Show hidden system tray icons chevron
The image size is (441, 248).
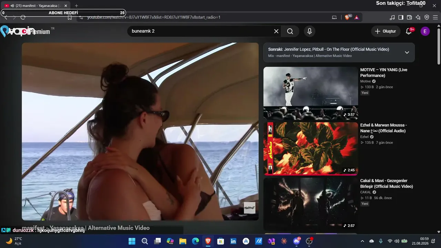click(362, 241)
